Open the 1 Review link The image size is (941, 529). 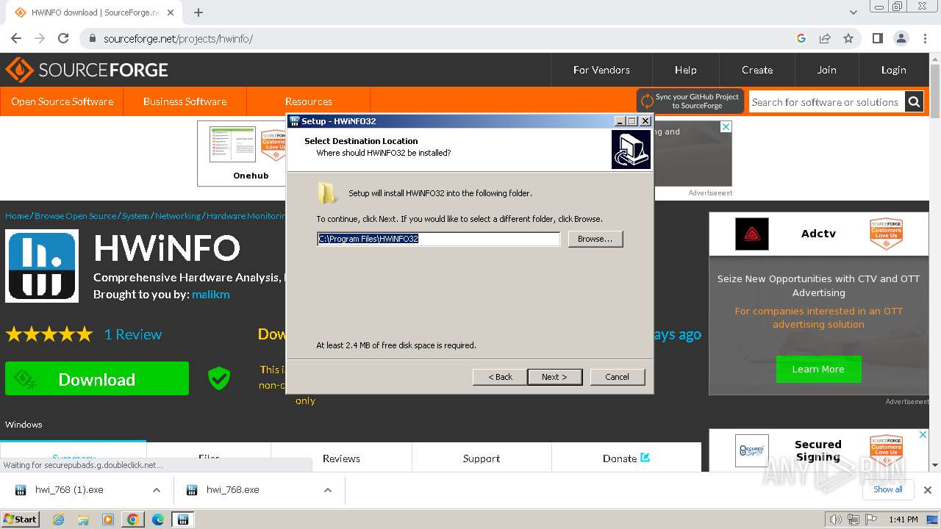133,334
